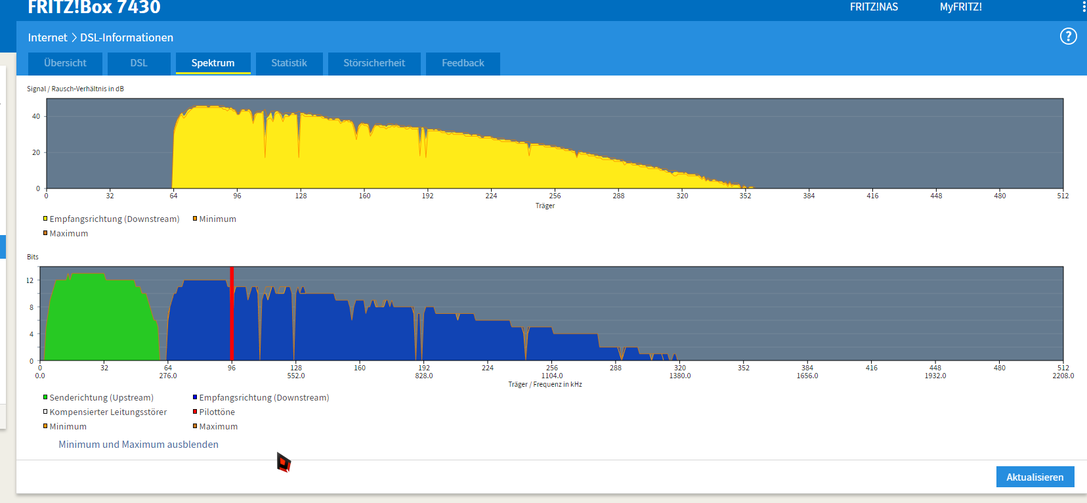This screenshot has width=1087, height=503.
Task: Click the green Senderichtung (Upstream) legend swatch
Action: (x=45, y=397)
